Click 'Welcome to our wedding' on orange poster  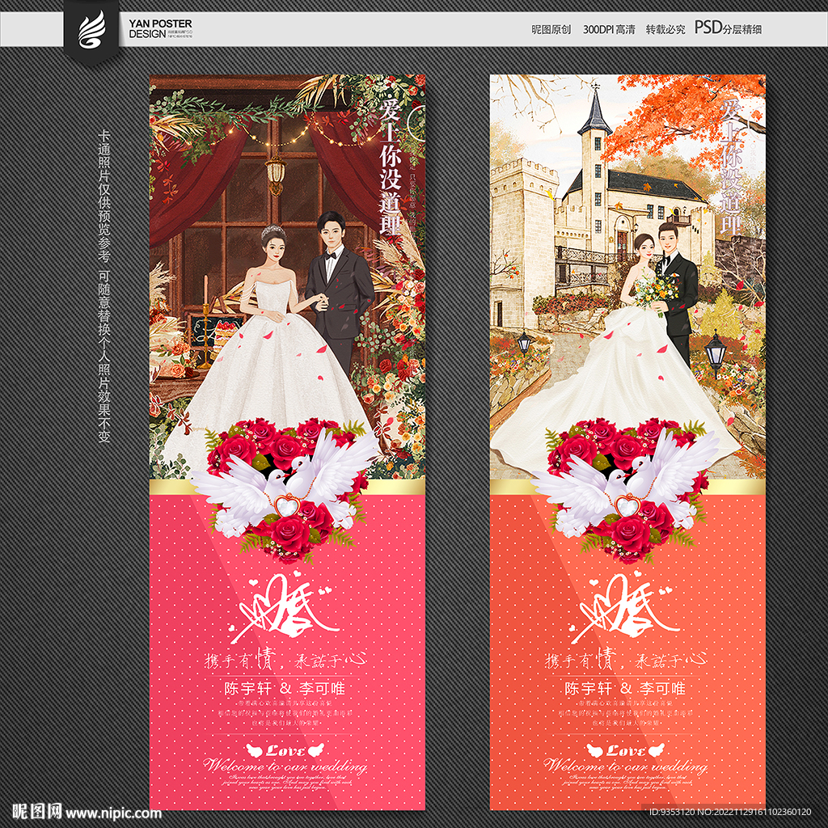click(x=626, y=766)
